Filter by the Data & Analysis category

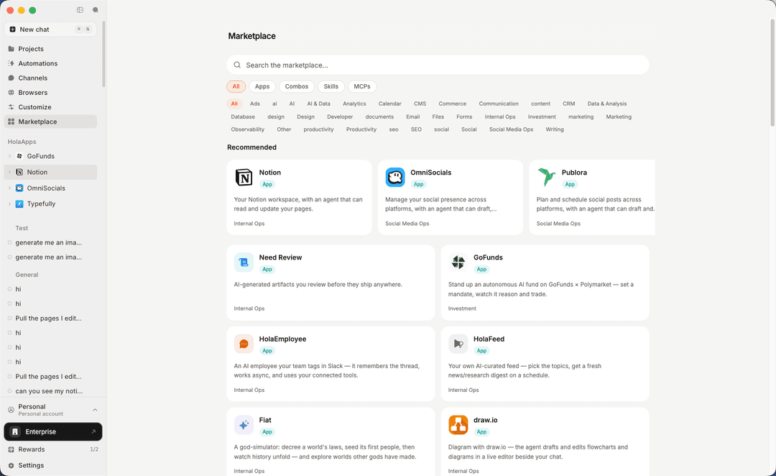click(606, 104)
